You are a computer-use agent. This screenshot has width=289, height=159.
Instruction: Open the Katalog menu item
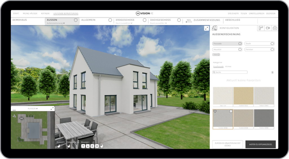[45, 13]
